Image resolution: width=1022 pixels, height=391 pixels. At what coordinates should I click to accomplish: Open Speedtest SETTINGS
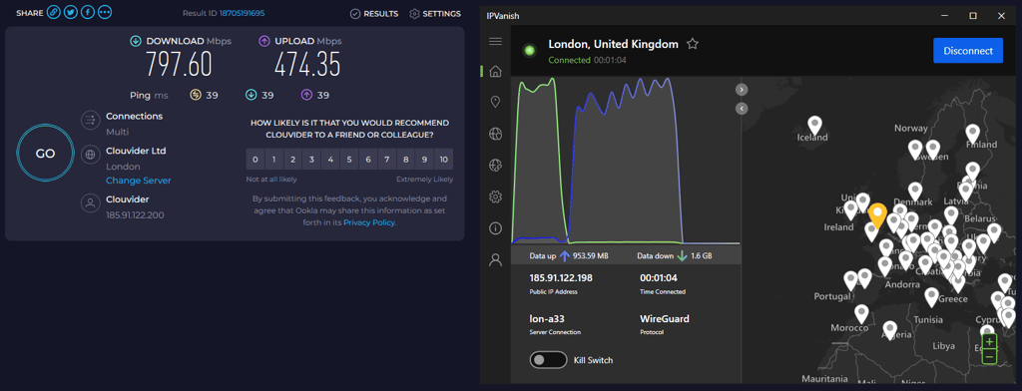435,14
